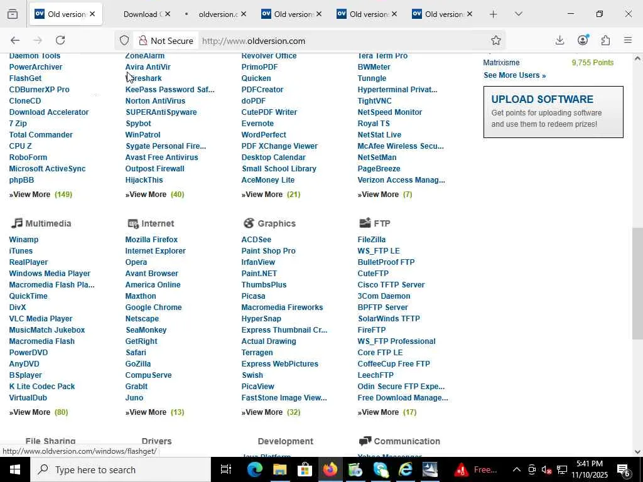The image size is (643, 482).
Task: Expand View More (149) utilities list
Action: coord(41,195)
